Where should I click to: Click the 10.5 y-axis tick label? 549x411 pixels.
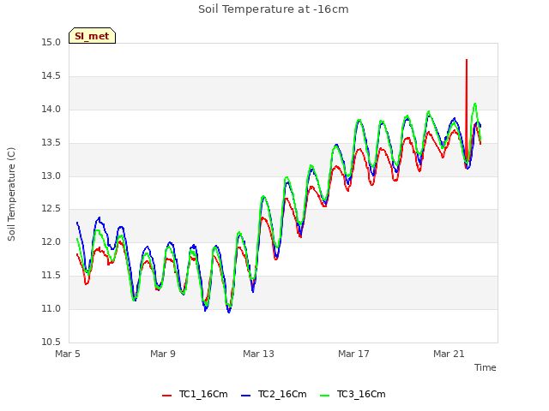[51, 342]
